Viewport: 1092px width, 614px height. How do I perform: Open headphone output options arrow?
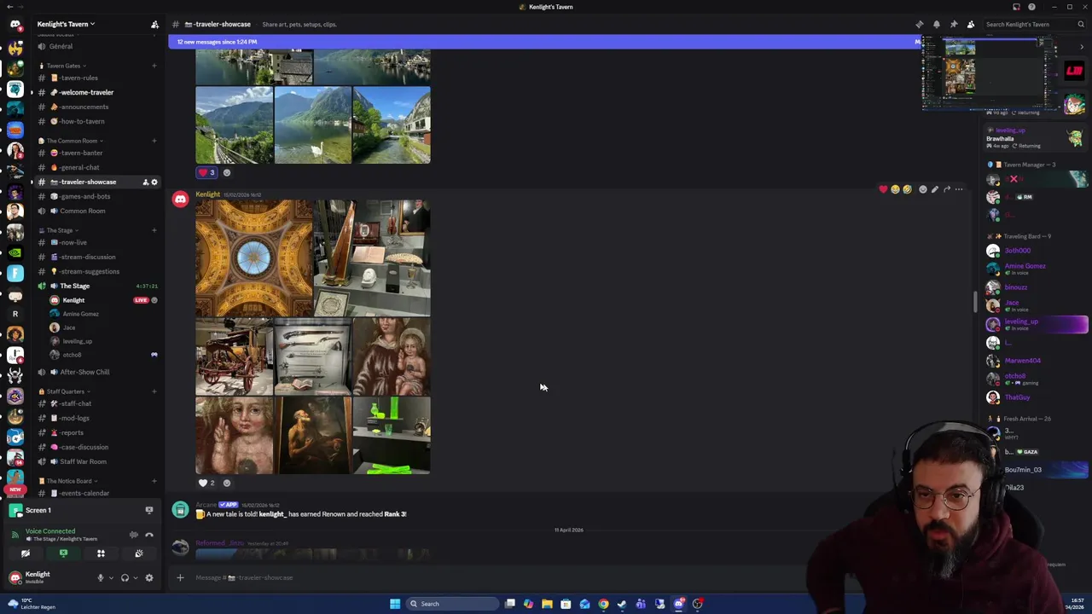pyautogui.click(x=135, y=577)
